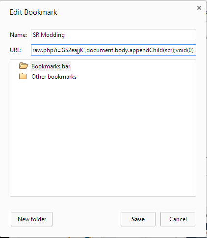Image resolution: width=207 pixels, height=238 pixels.
Task: Click the Name: label
Action: click(18, 35)
